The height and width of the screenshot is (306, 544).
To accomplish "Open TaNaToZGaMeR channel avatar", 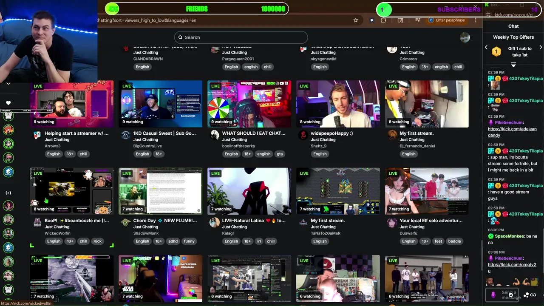I will pyautogui.click(x=303, y=222).
